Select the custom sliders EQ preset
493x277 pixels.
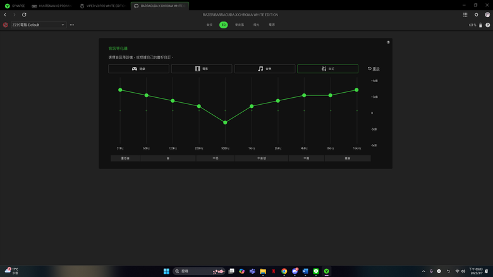(x=327, y=69)
